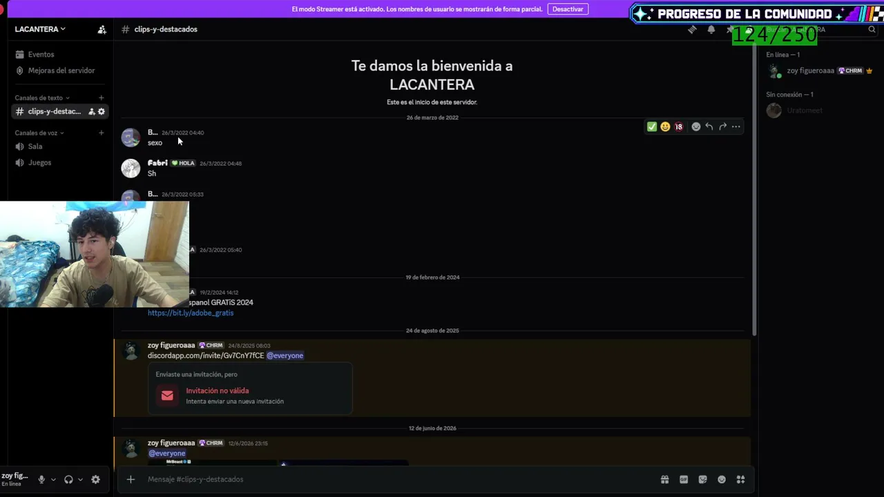Open the emoji picker in message bar
This screenshot has width=884, height=497.
click(722, 480)
